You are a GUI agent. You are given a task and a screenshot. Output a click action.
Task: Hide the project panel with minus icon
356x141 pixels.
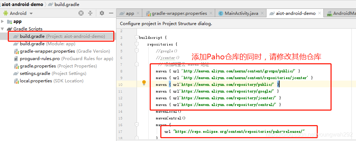click(111, 13)
